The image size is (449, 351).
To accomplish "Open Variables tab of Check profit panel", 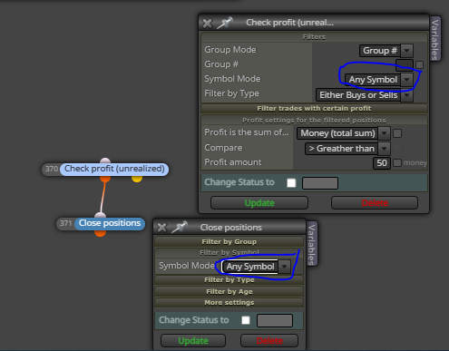I will (x=434, y=39).
